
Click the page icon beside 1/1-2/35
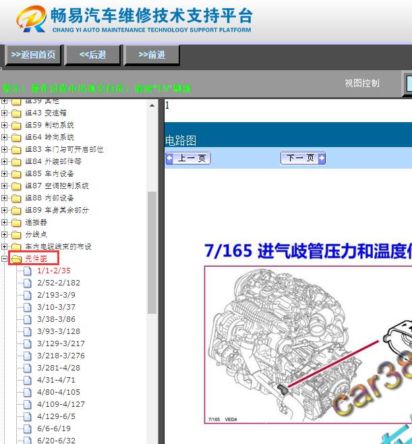[28, 271]
